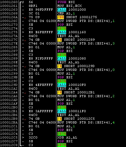Select address 10001287

(x=9, y=51)
